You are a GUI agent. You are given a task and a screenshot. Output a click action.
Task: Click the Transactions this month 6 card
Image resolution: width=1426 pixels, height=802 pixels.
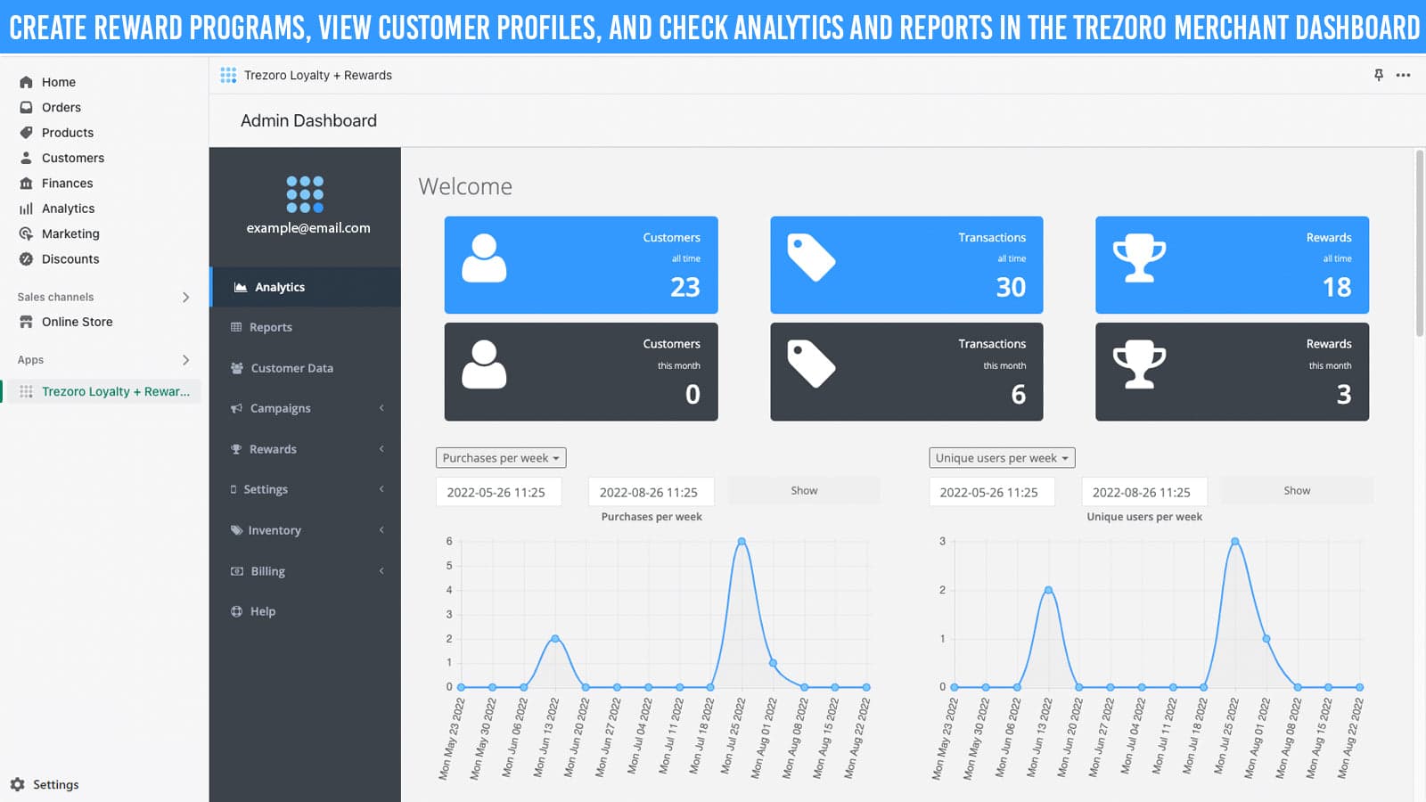tap(906, 372)
